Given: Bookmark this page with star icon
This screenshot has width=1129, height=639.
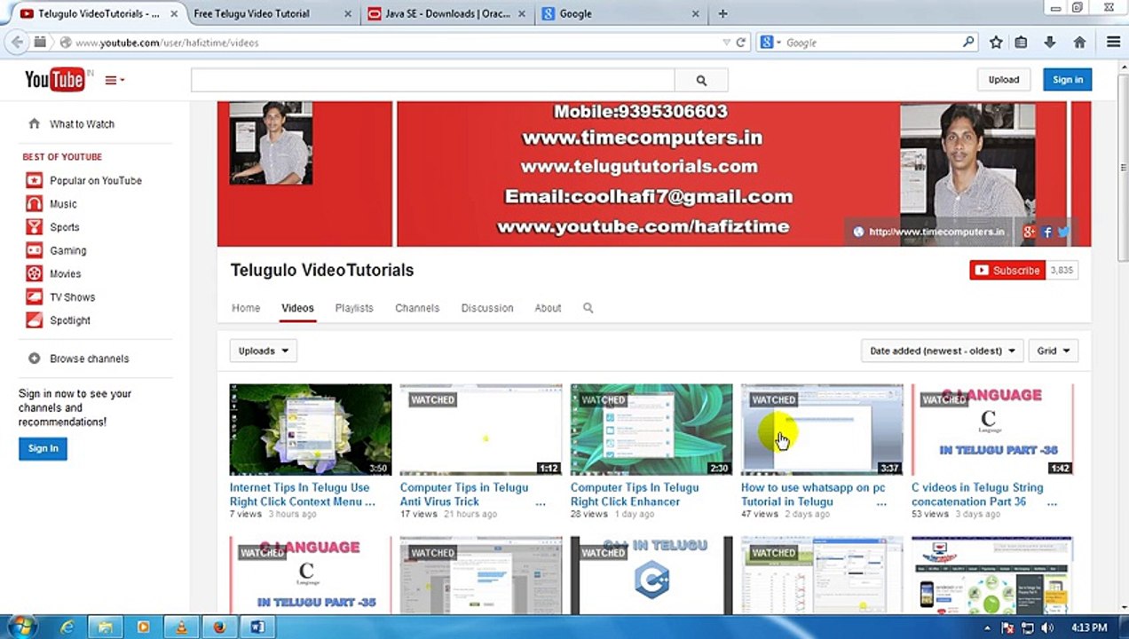Looking at the screenshot, I should click(x=996, y=42).
